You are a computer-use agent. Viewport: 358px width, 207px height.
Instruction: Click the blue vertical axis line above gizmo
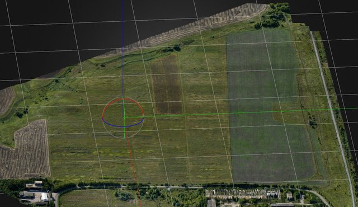coord(123,48)
